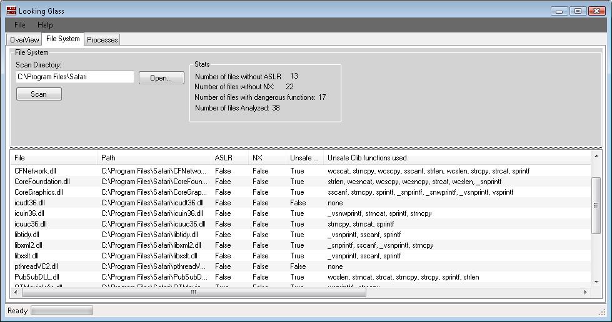Screen dimensions: 612x322
Task: Click the path cell for libxml2.dll
Action: pos(151,245)
